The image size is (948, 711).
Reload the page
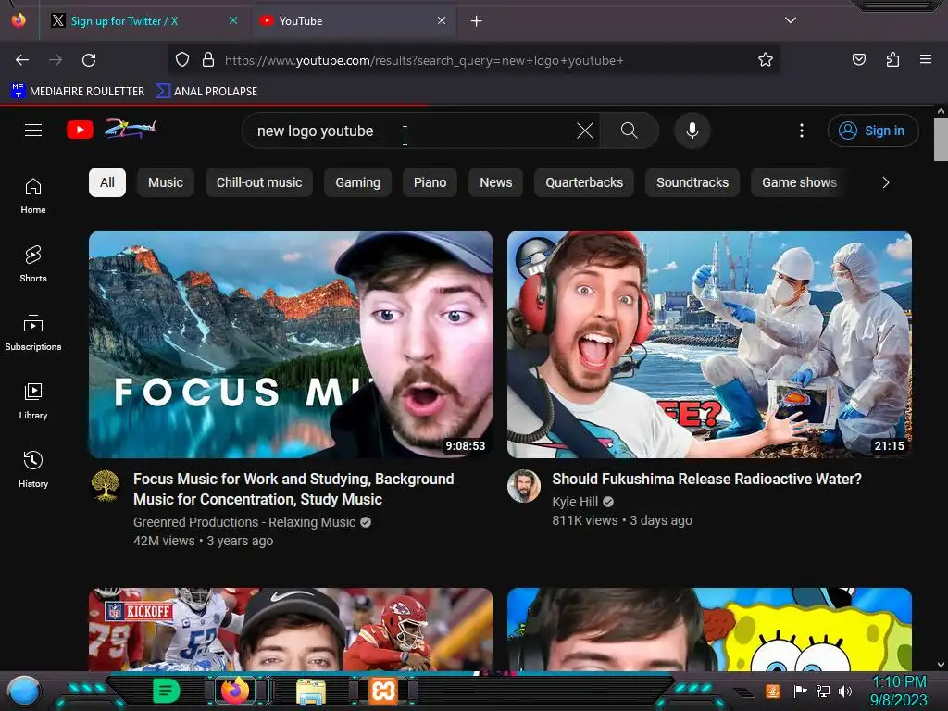click(89, 60)
